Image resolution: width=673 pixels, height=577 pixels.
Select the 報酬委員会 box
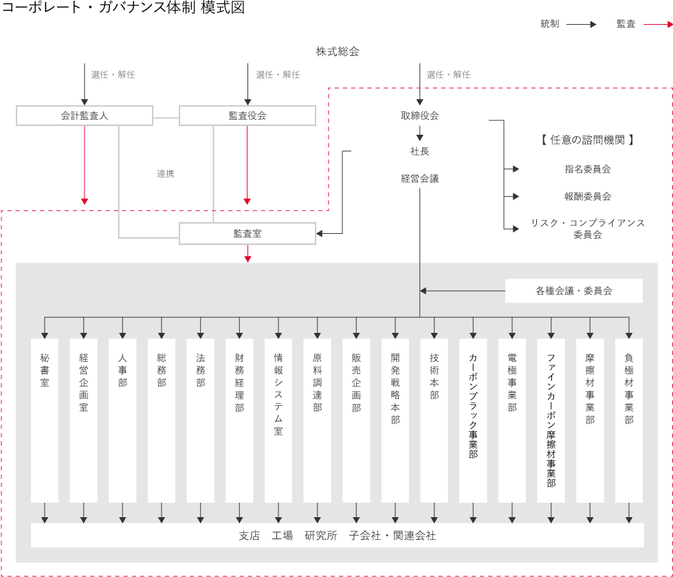[587, 197]
